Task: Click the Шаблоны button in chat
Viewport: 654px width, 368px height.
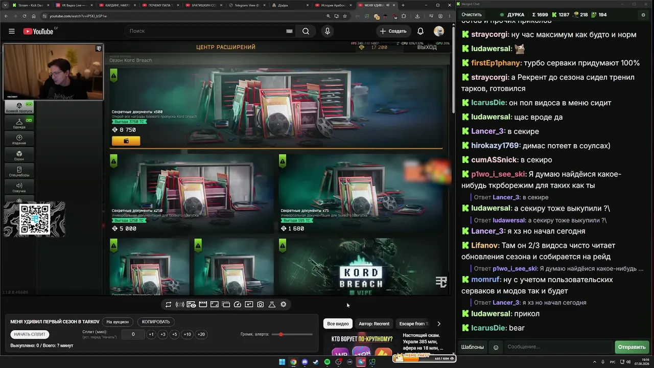Action: [x=473, y=347]
